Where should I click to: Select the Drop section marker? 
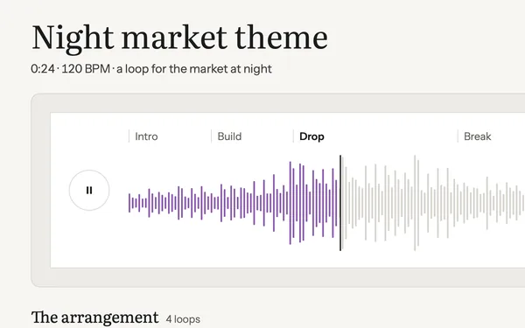coord(311,136)
